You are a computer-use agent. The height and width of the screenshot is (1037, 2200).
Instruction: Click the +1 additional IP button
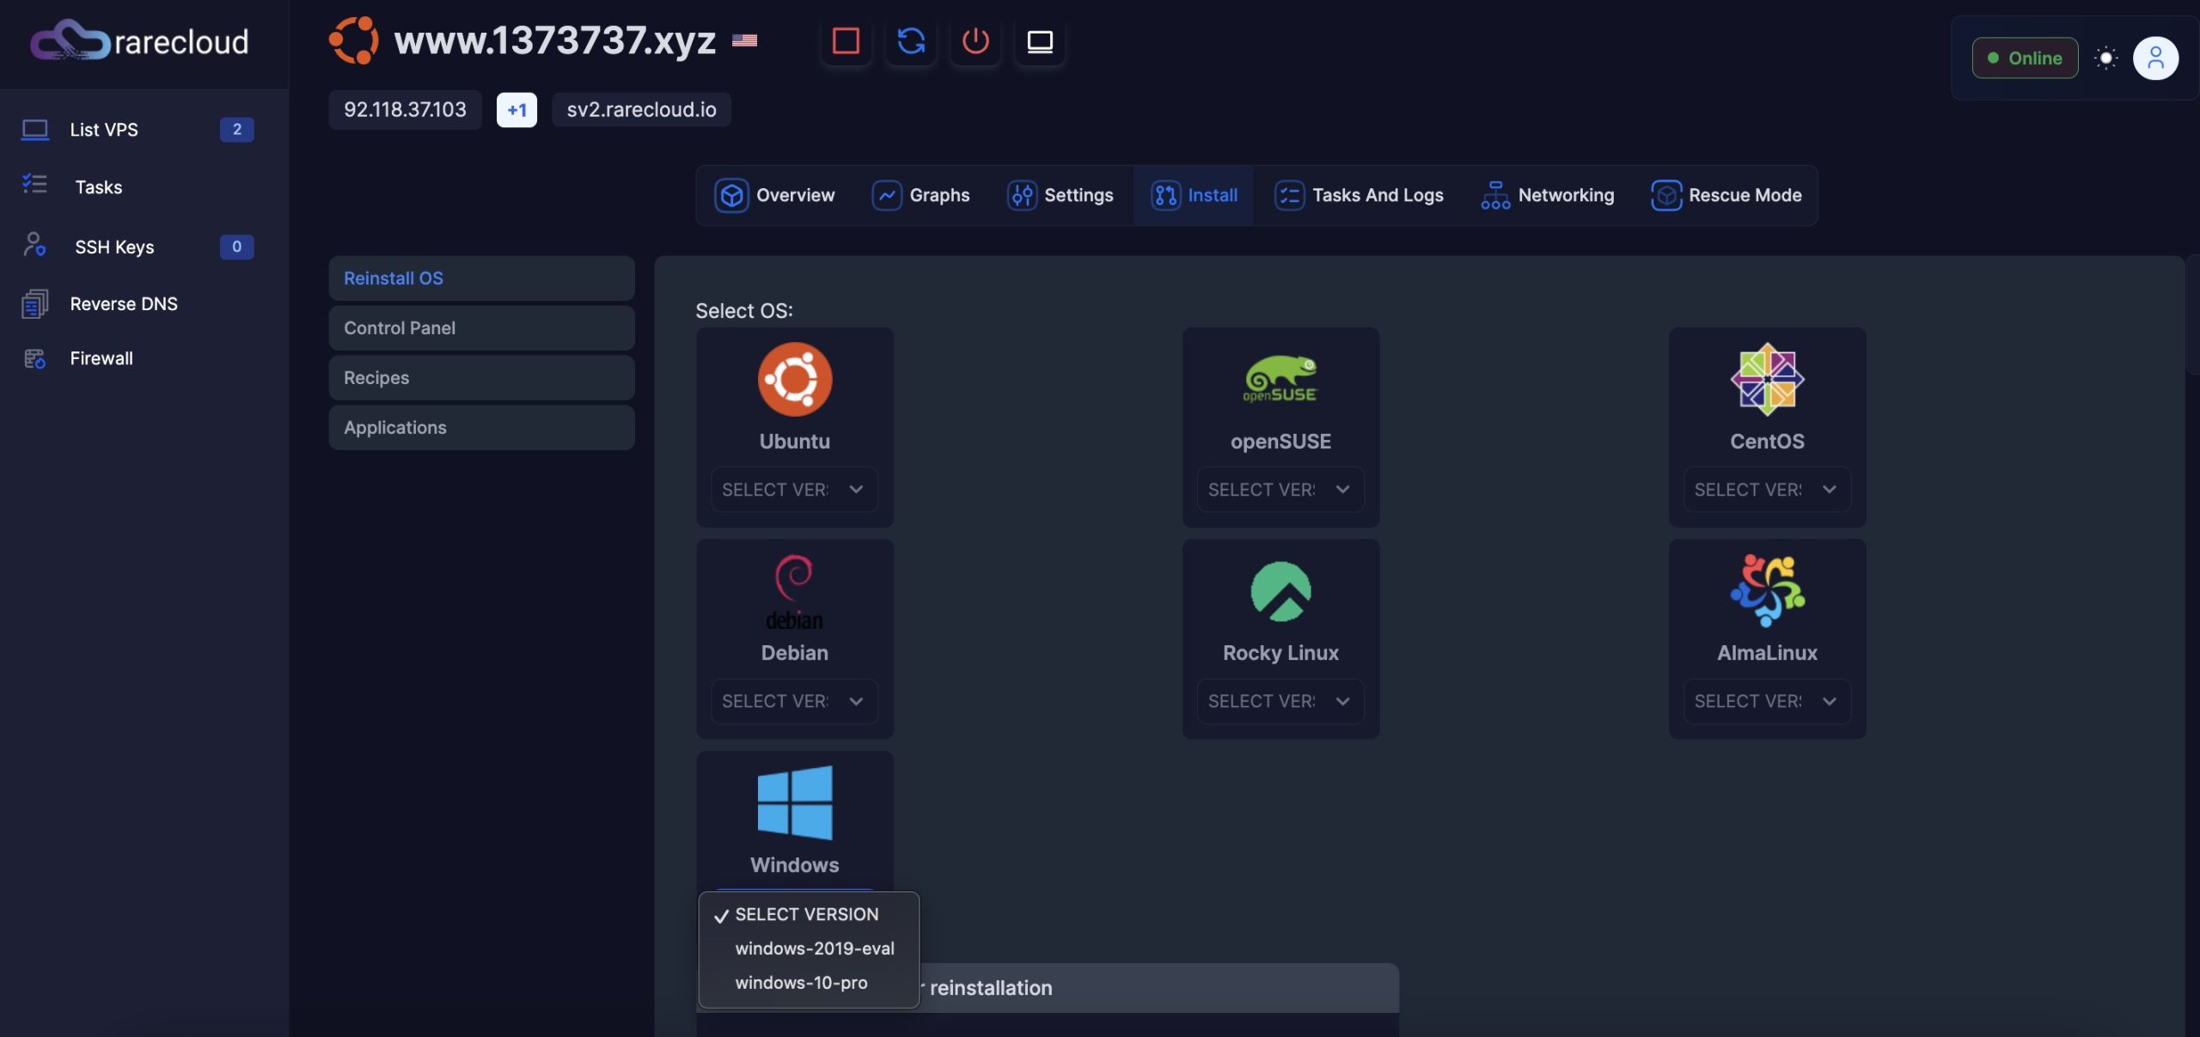(516, 110)
